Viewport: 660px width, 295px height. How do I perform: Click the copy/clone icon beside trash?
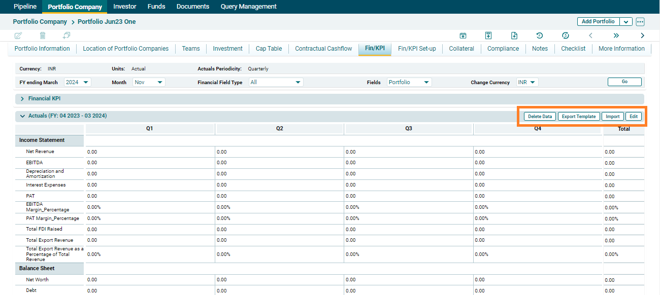pos(67,35)
